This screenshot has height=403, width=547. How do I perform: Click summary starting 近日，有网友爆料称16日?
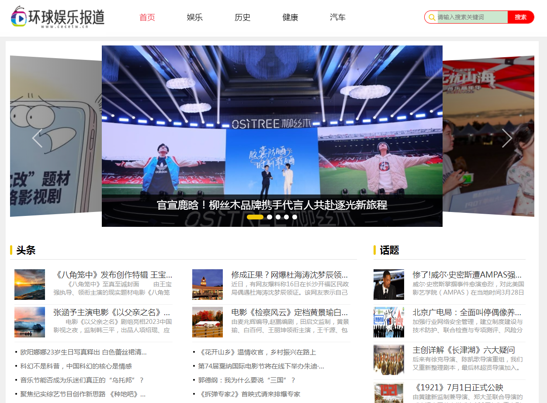click(x=290, y=288)
